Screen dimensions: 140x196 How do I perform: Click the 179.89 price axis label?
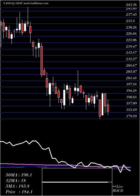[131, 116]
